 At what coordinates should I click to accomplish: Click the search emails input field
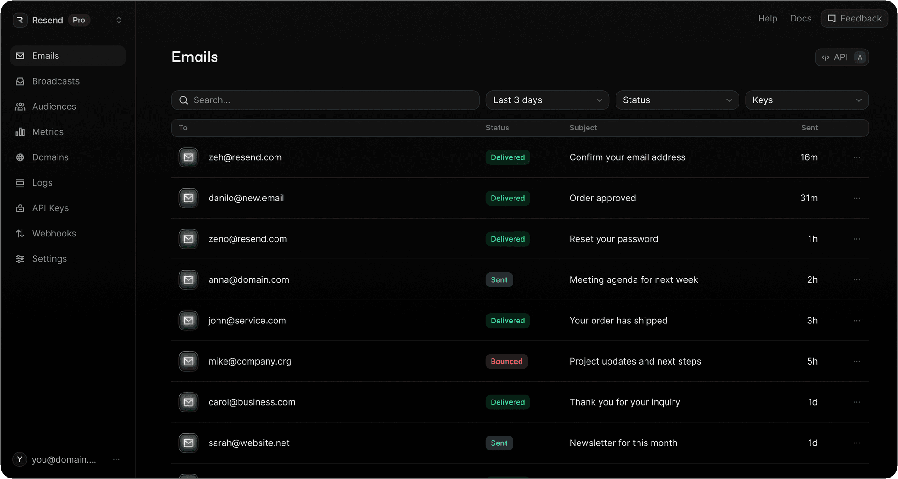point(325,100)
